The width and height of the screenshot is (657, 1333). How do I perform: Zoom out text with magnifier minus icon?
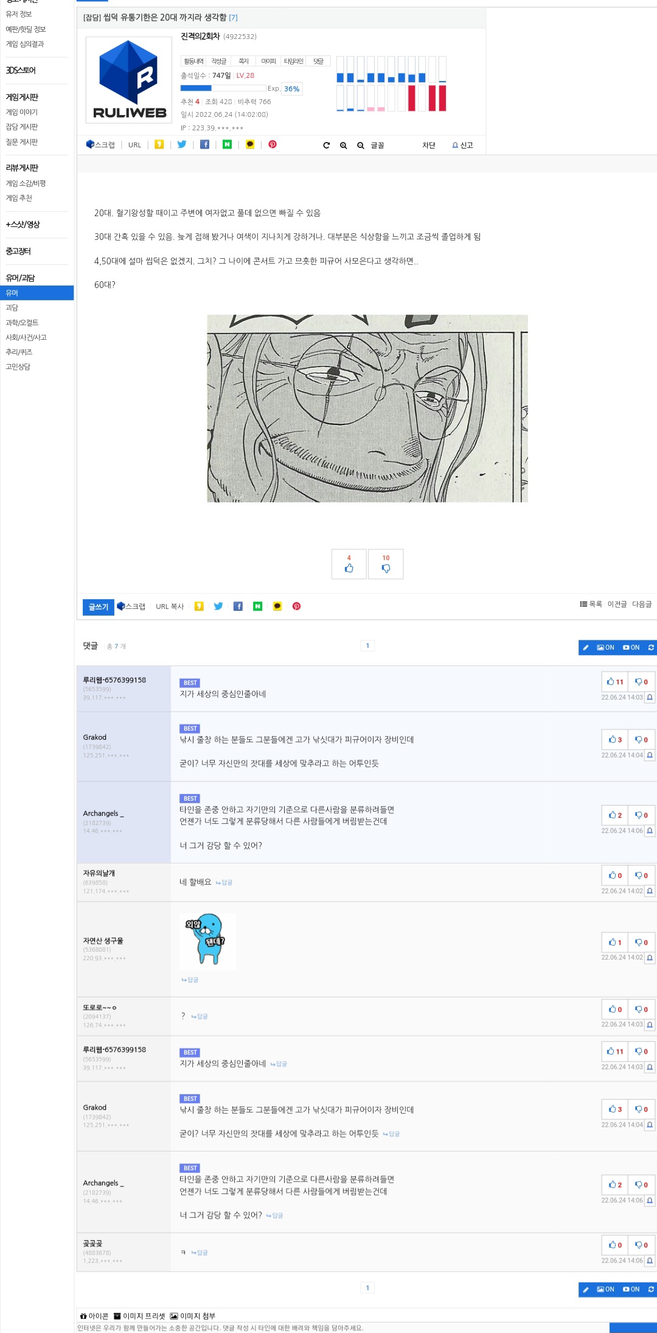tap(361, 145)
